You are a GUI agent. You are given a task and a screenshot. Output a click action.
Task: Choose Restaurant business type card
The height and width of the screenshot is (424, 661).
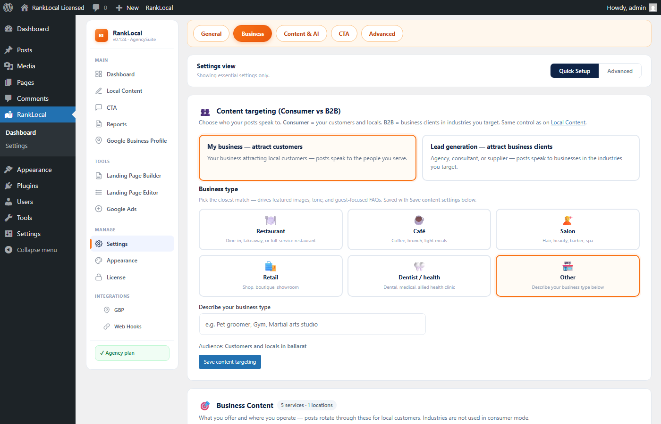pyautogui.click(x=271, y=229)
